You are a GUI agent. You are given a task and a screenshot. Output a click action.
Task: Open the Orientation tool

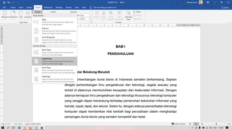tap(13, 15)
